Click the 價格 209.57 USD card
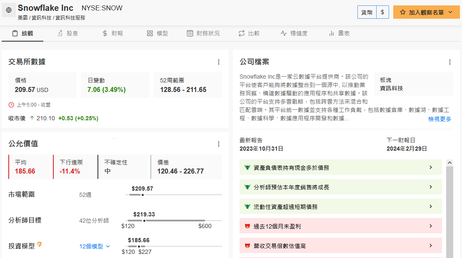 pyautogui.click(x=42, y=85)
